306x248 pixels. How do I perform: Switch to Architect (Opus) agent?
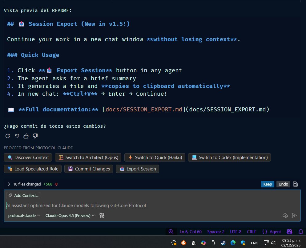coord(88,158)
